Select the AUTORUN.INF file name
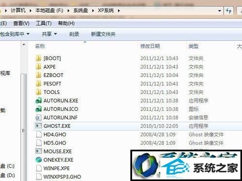This screenshot has height=181, width=242. pyautogui.click(x=60, y=118)
